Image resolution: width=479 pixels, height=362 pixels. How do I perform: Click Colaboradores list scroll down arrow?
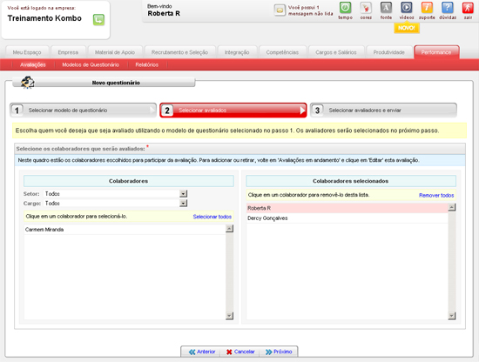pyautogui.click(x=229, y=316)
